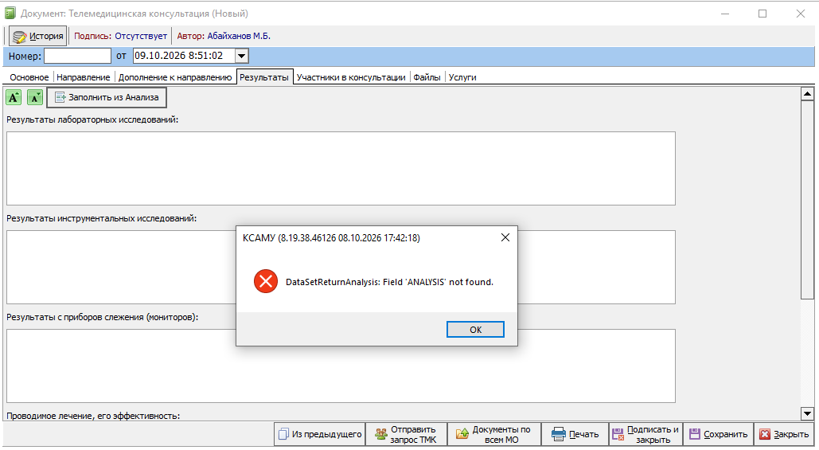Click Из предыдущего button
Image resolution: width=819 pixels, height=450 pixels.
(320, 434)
